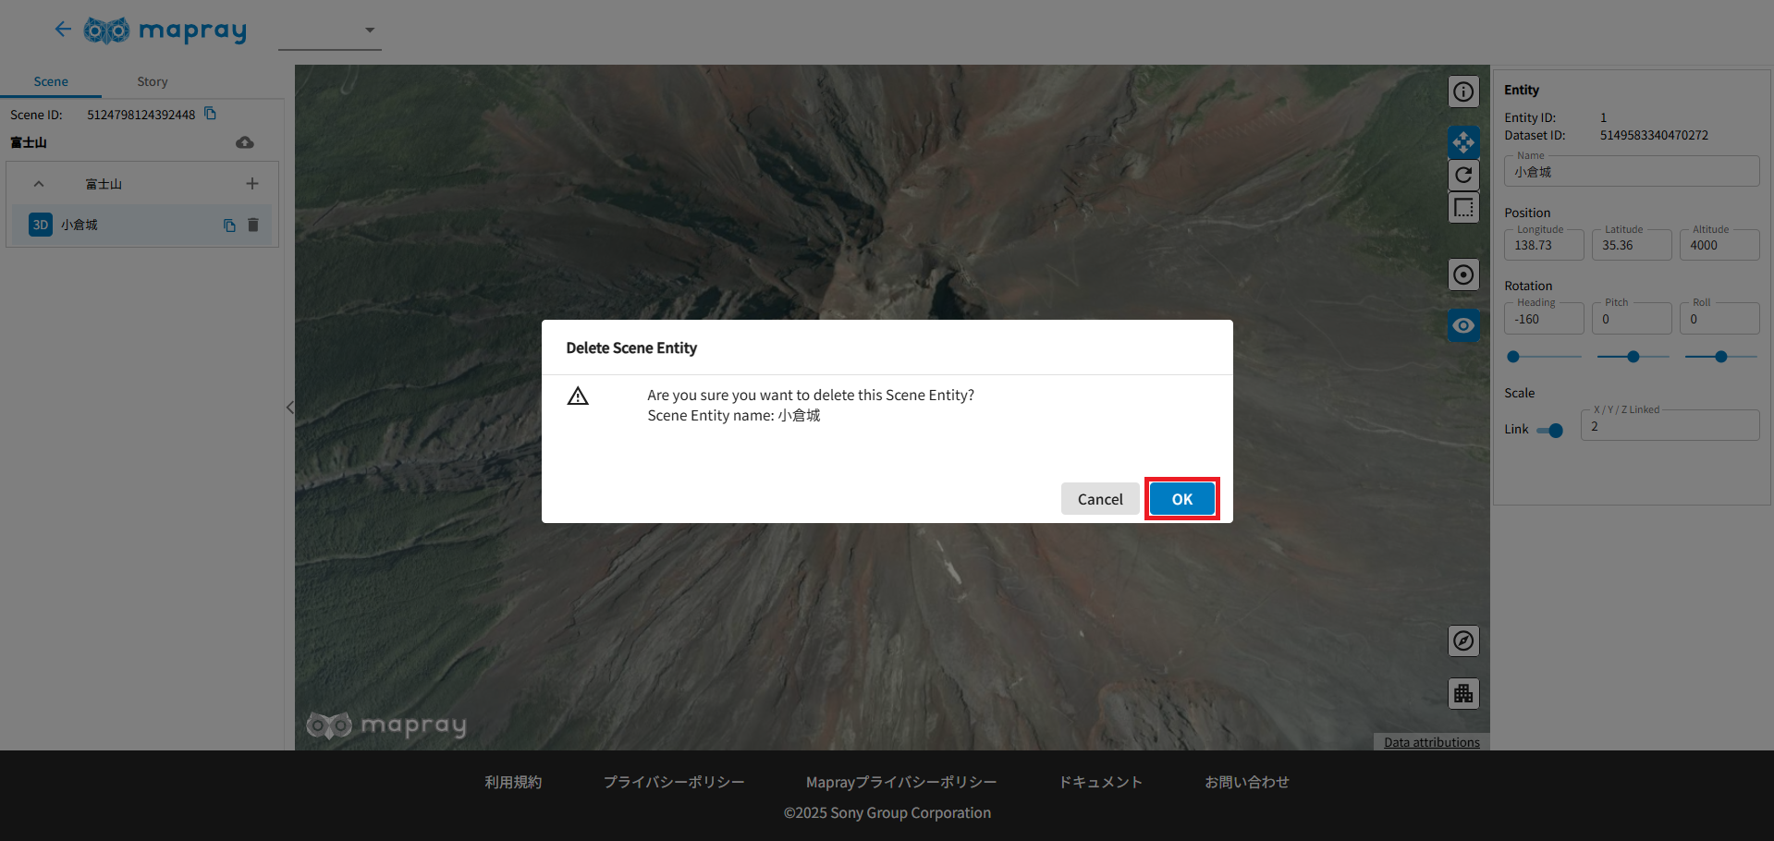Click the cloud upload icon
This screenshot has height=841, width=1774.
[245, 142]
